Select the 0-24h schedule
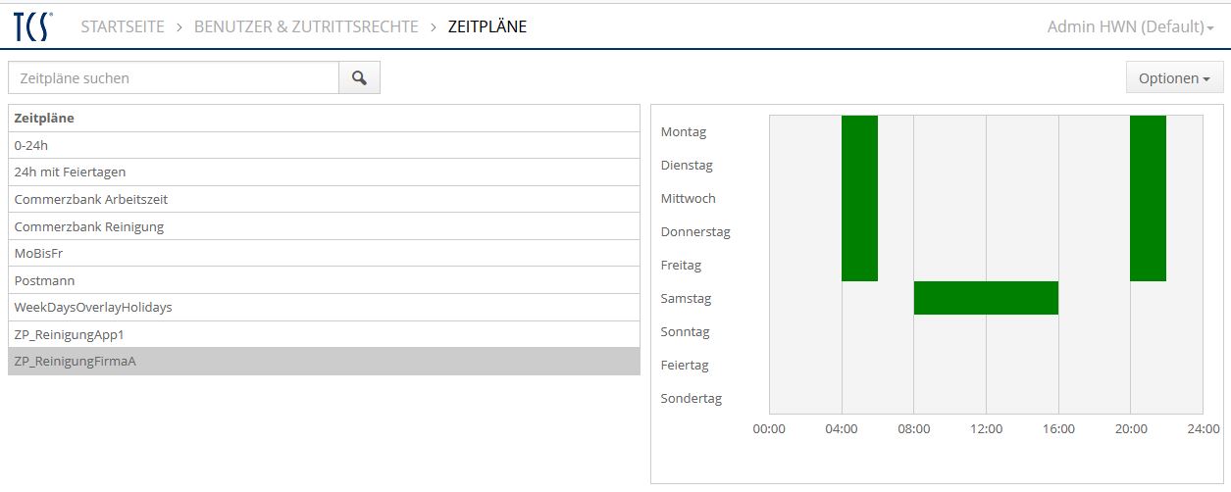Screen dimensions: 1231x492 (31, 145)
